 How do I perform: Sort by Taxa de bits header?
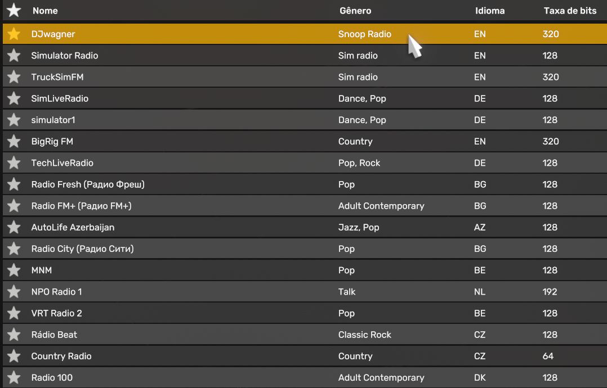570,11
